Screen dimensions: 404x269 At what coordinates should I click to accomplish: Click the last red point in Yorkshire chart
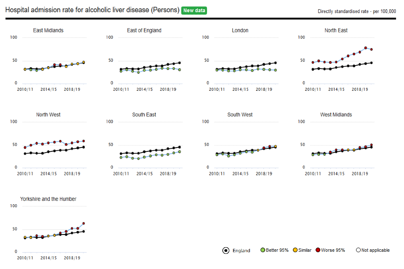click(84, 223)
